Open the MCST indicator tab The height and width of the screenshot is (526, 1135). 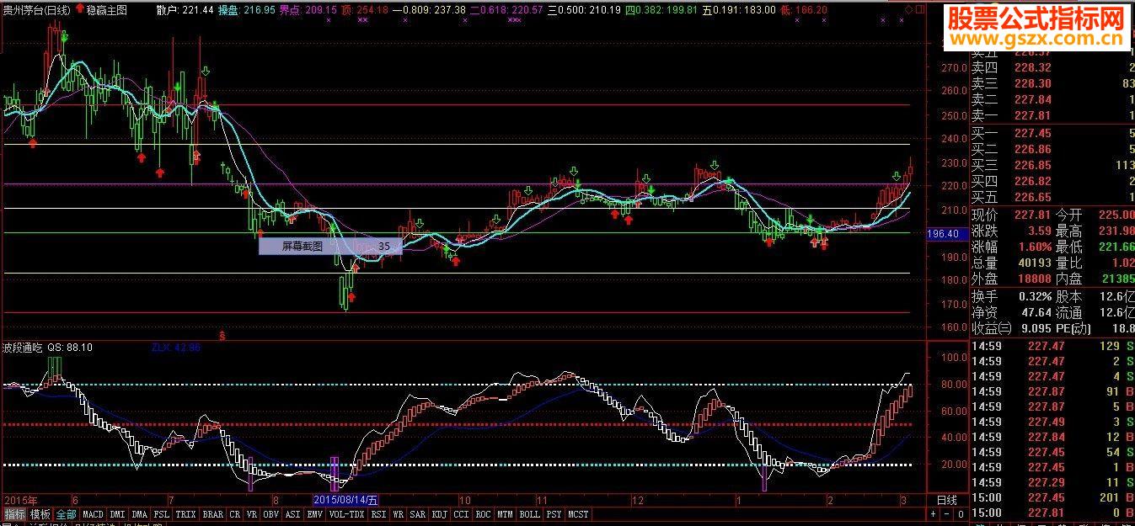tap(579, 513)
